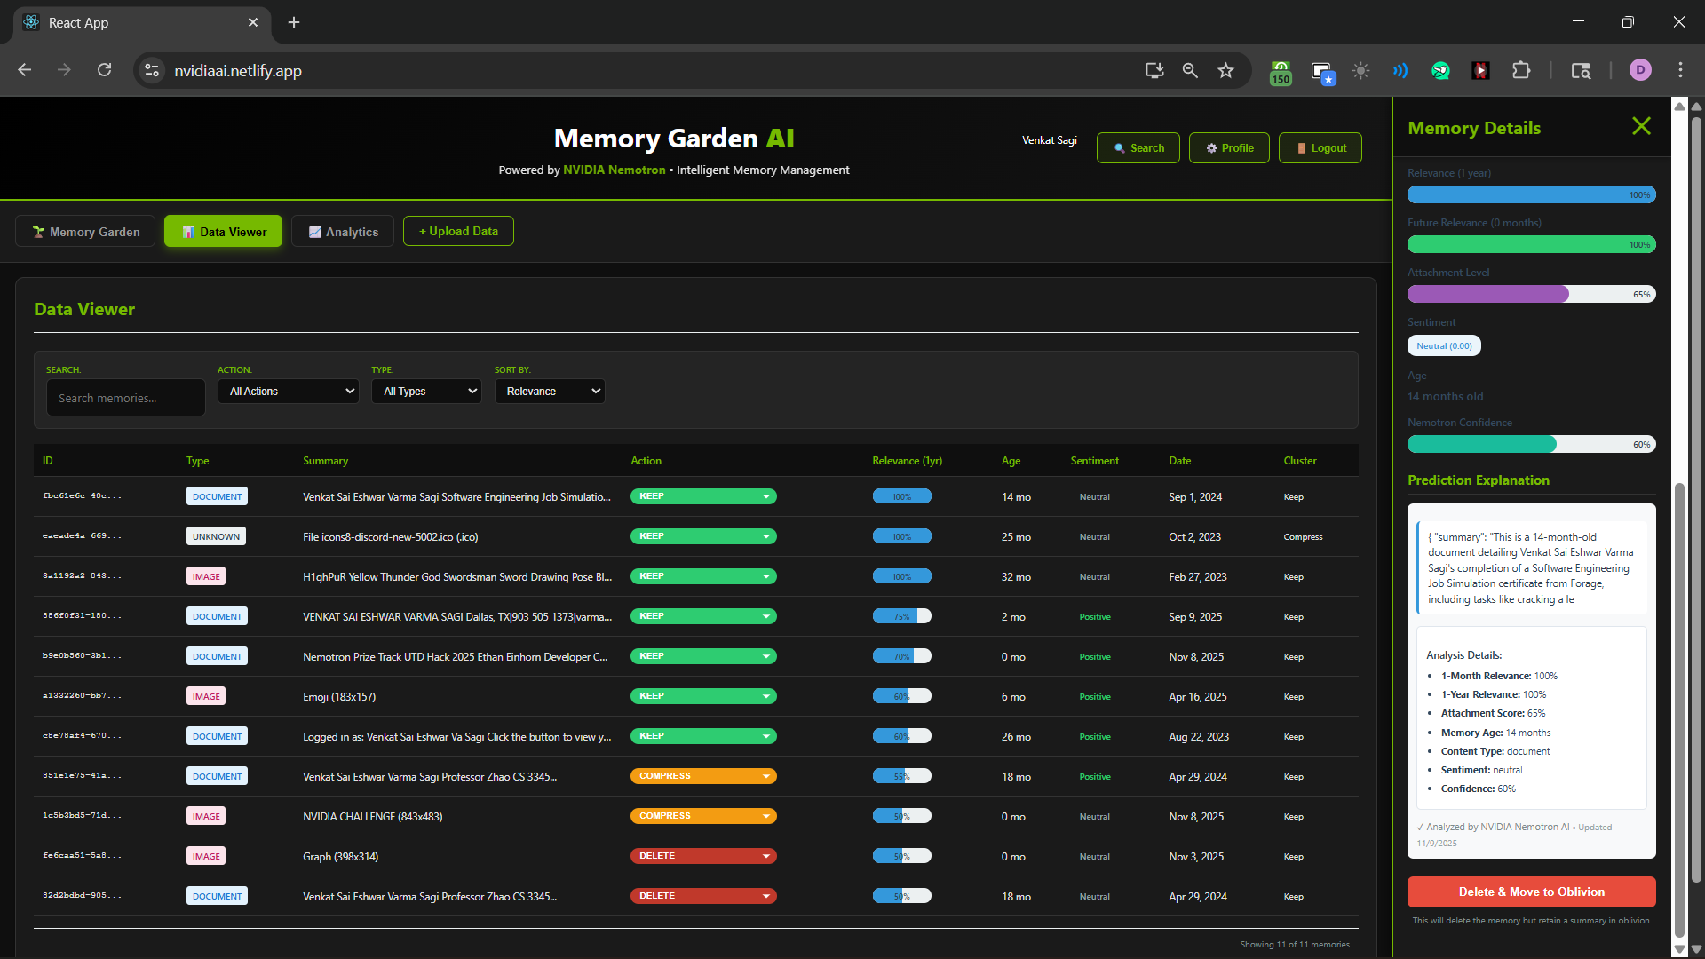The width and height of the screenshot is (1705, 959).
Task: Click the Attachment Level progress bar
Action: coord(1531,294)
